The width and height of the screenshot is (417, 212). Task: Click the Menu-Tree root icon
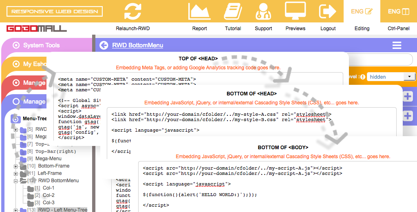pyautogui.click(x=15, y=119)
